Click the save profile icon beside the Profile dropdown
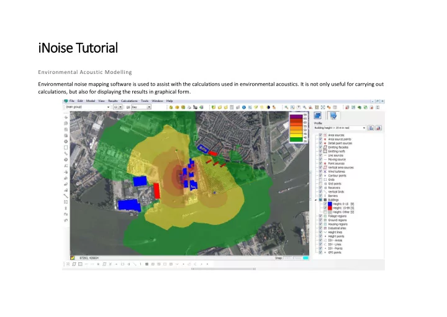 (371, 128)
